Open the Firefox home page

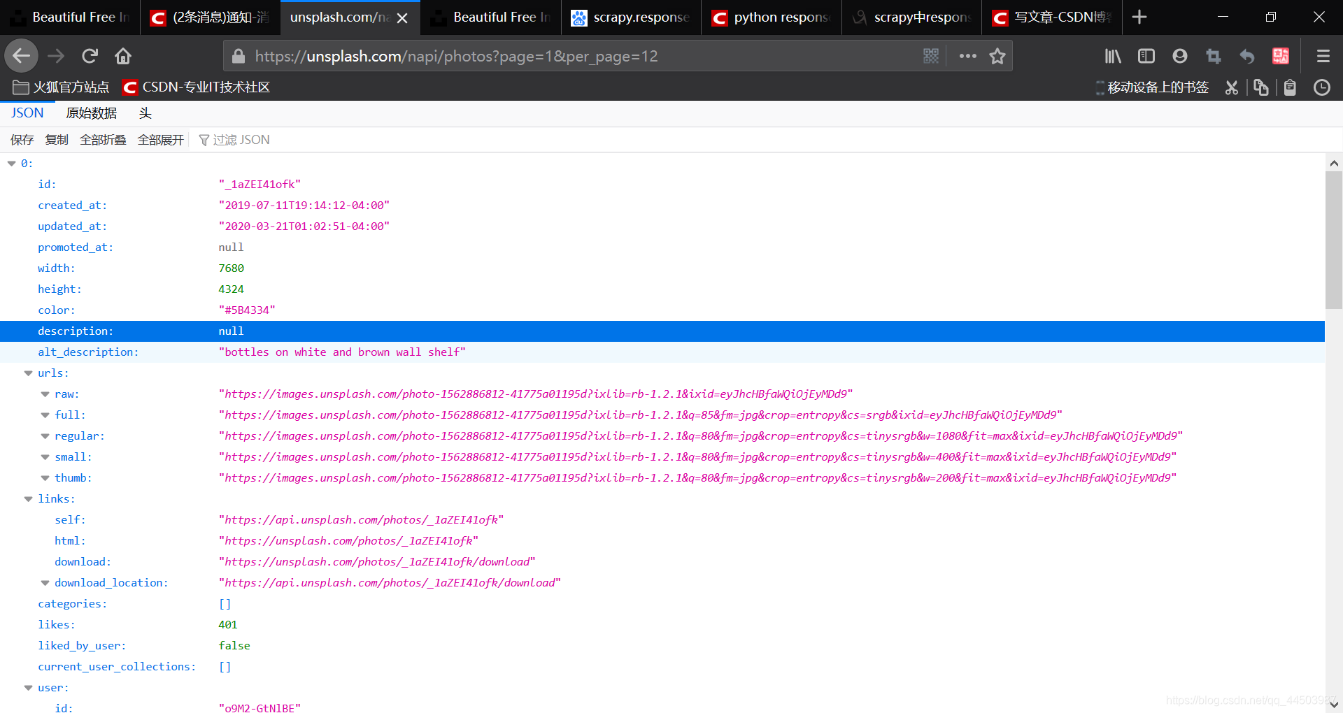click(123, 56)
